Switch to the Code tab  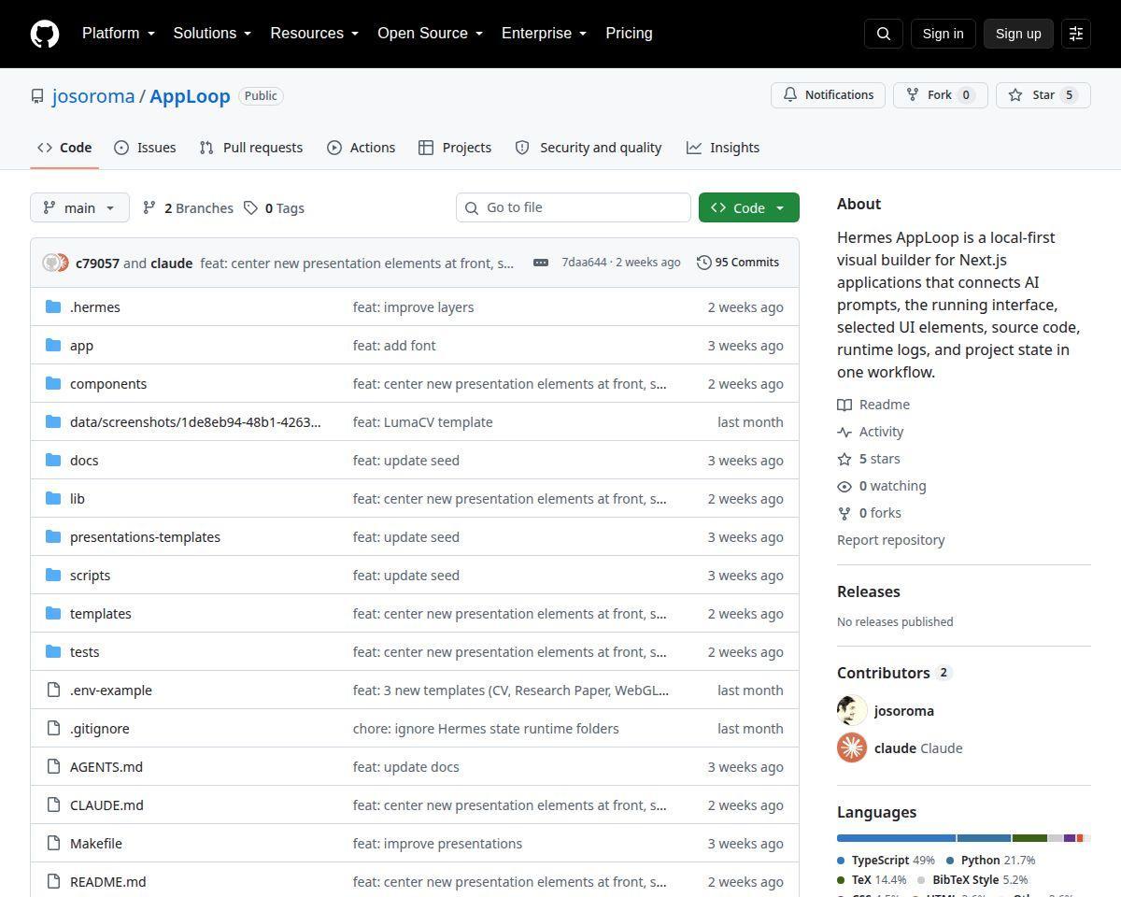tap(64, 148)
